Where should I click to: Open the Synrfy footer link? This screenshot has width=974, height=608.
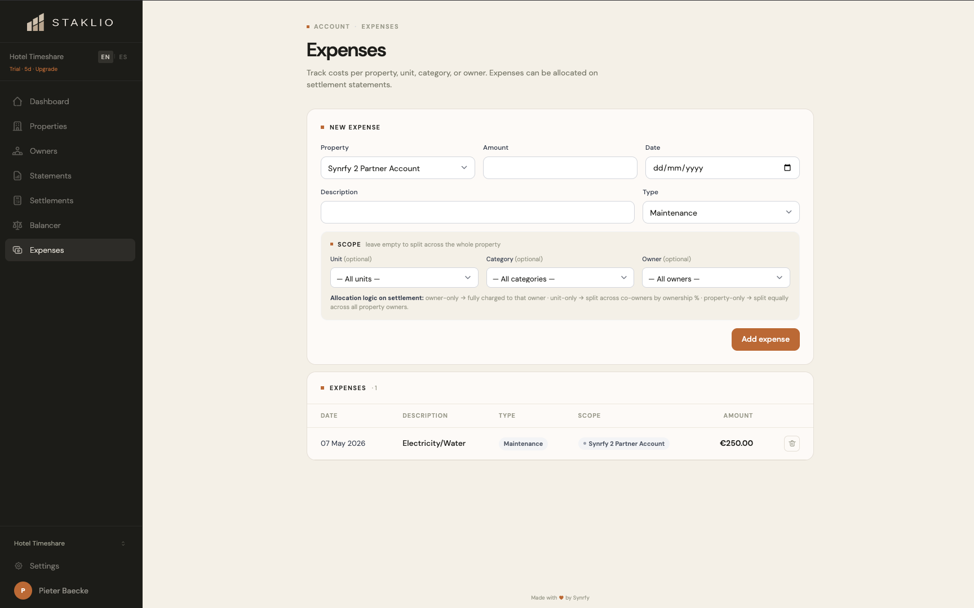[x=581, y=598]
